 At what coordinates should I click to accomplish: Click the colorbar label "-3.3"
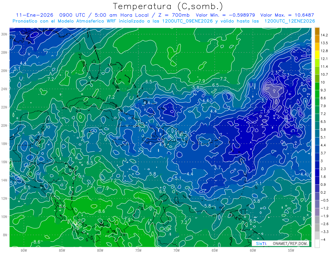(324, 232)
